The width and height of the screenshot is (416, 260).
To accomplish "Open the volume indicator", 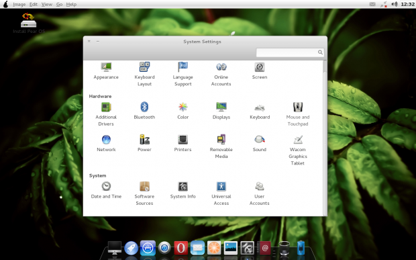I will [x=395, y=4].
